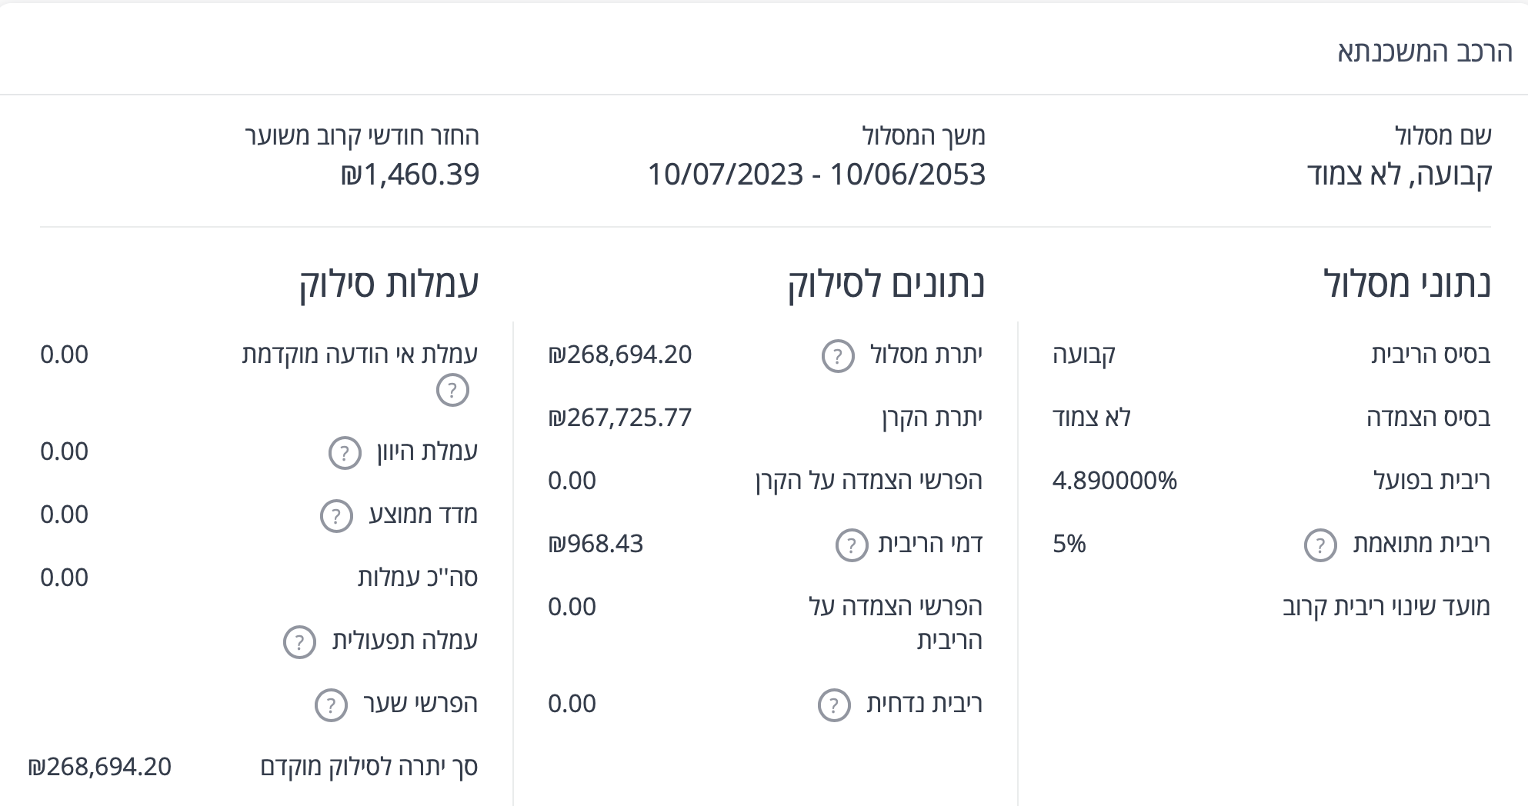Click the סך יתרה לסילוק מוקדם label
Screen dimensions: 1528x806
[x=369, y=767]
